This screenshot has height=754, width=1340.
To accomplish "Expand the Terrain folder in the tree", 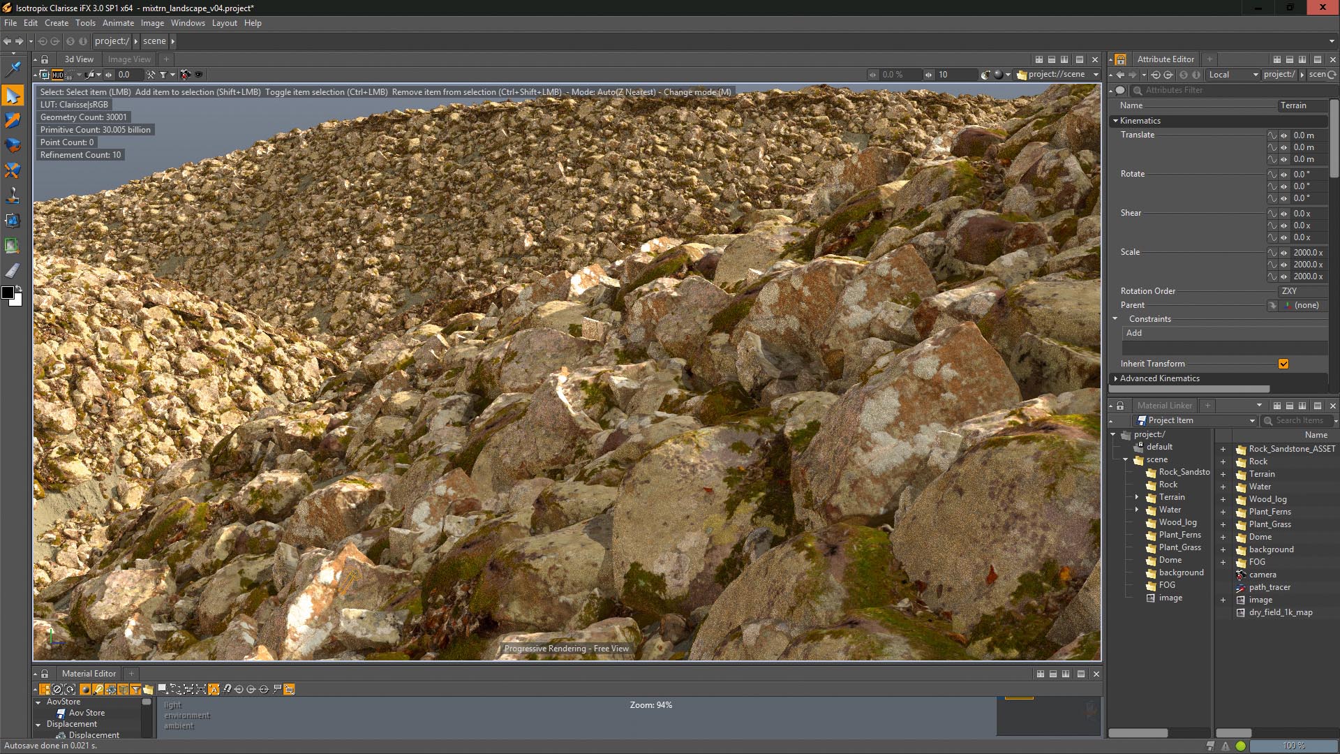I will point(1137,497).
